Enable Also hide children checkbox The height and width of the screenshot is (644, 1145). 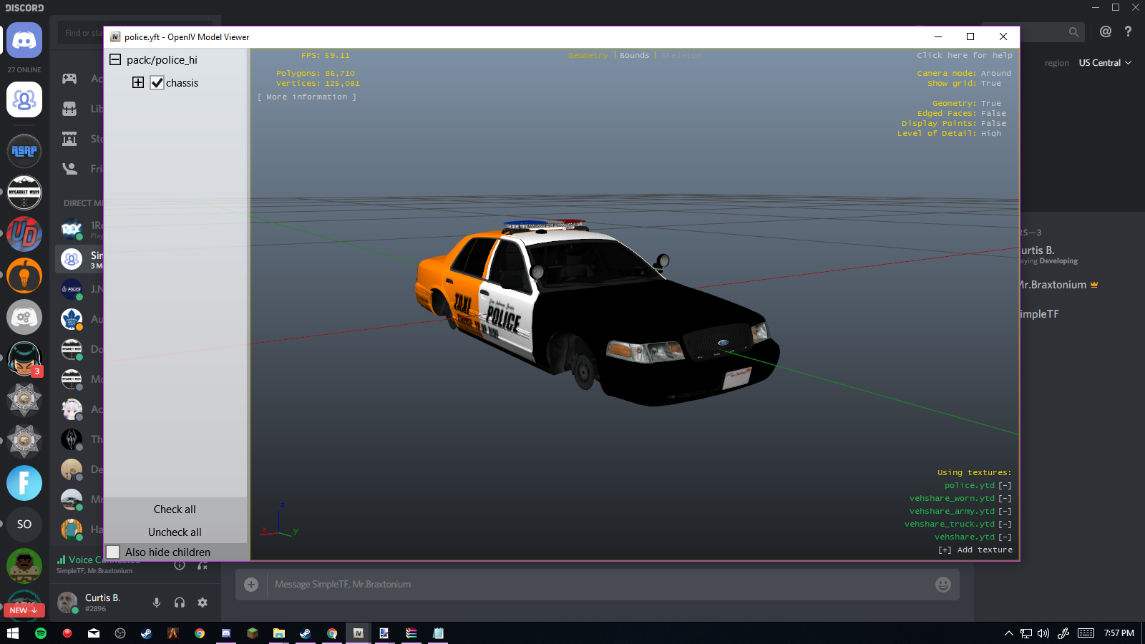[x=113, y=552]
